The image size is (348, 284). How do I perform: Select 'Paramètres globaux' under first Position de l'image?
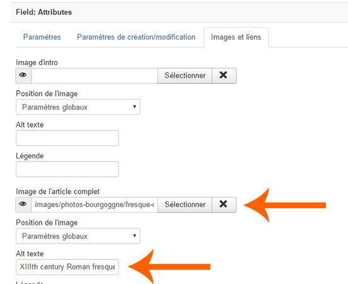tap(78, 107)
